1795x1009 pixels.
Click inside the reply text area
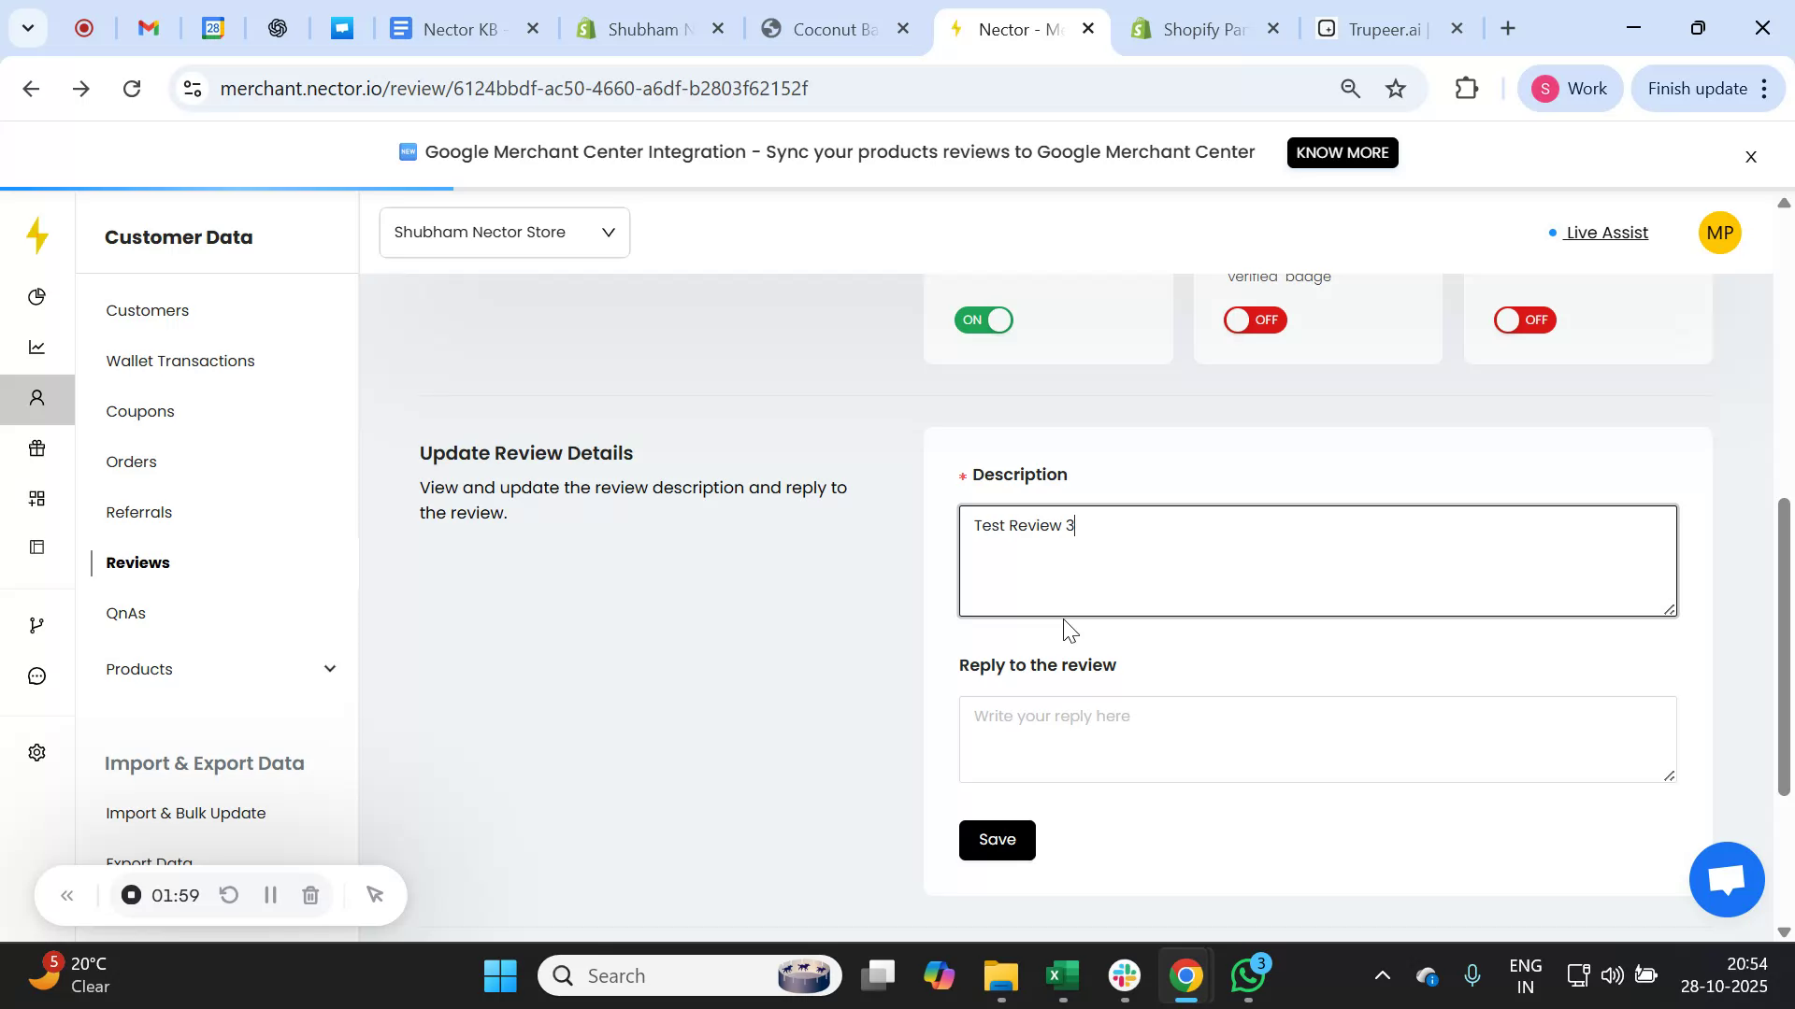[x=1316, y=738]
